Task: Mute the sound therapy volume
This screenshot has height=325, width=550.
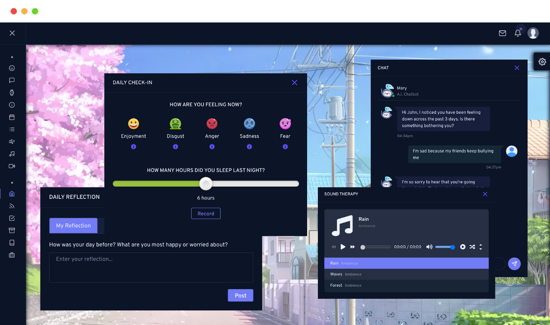Action: [x=429, y=247]
